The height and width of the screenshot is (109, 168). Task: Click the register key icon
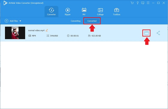pyautogui.click(x=138, y=3)
